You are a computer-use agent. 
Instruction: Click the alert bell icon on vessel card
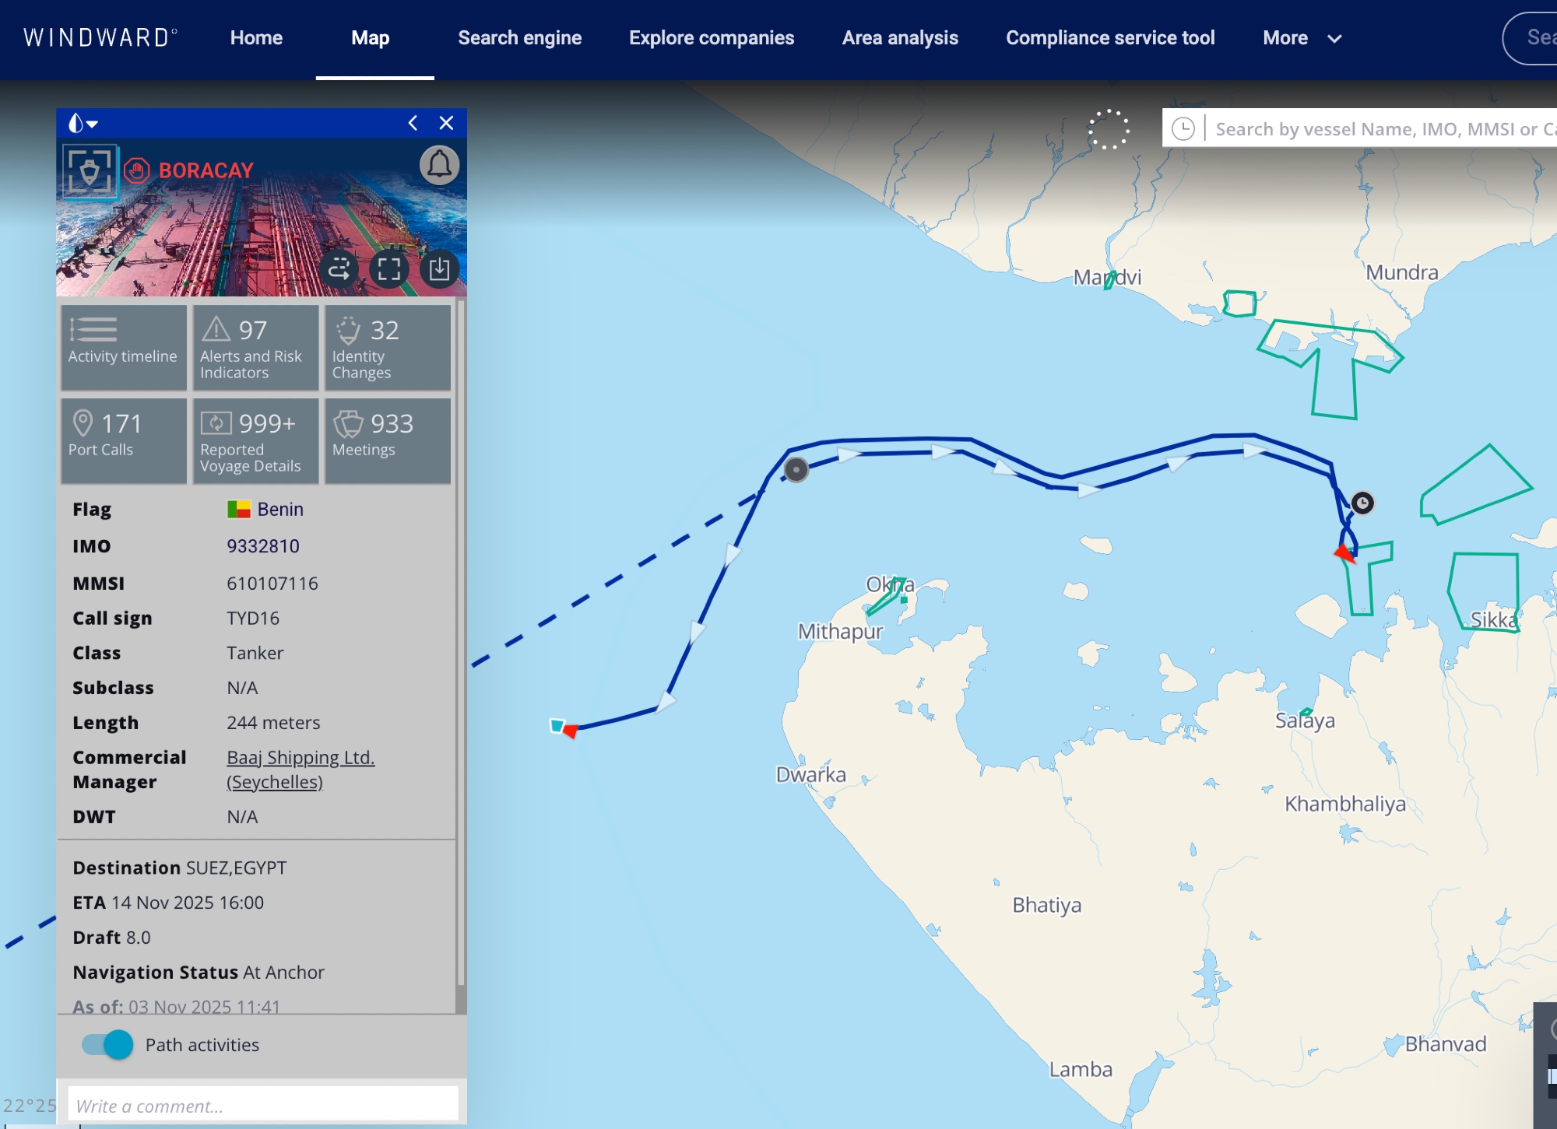[x=439, y=165]
